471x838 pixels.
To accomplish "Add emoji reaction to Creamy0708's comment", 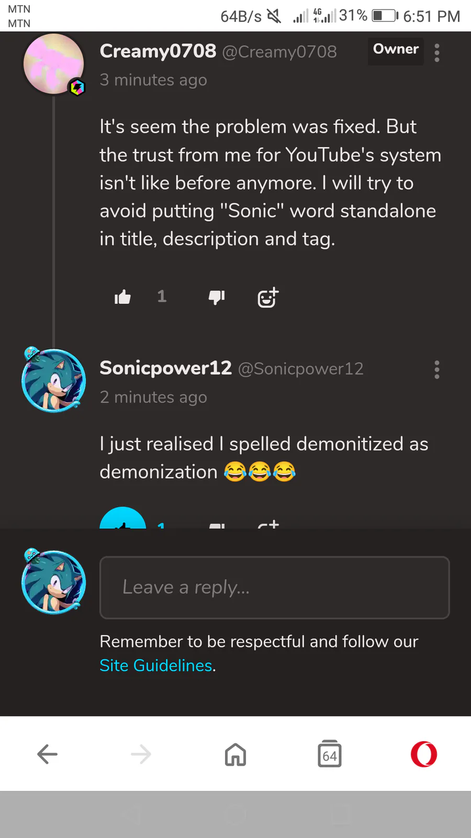I will point(268,297).
